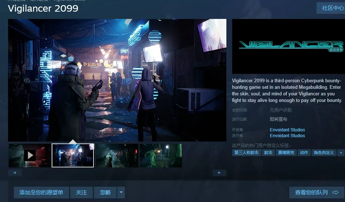Add Vigilancer 2099 to your wishlist
This screenshot has height=202, width=345.
click(41, 193)
